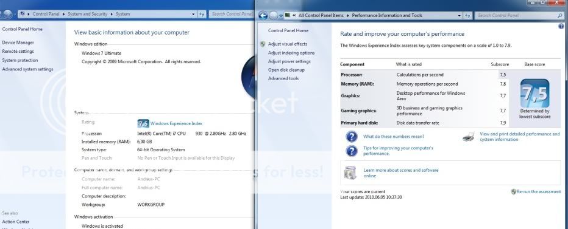Open address dropdown in System window
Image resolution: width=568 pixels, height=229 pixels.
click(193, 14)
